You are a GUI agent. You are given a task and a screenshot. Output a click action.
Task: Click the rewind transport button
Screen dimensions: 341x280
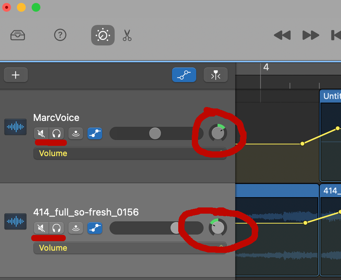[282, 35]
